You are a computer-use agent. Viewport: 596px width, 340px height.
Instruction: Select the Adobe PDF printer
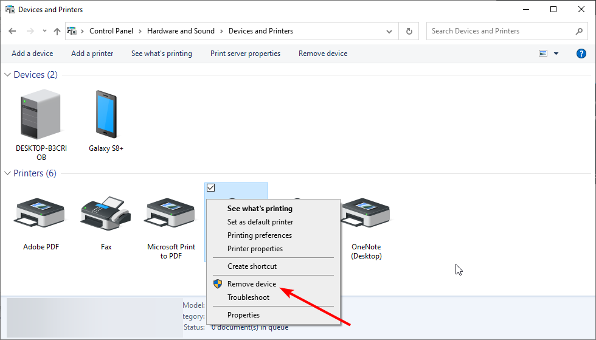coord(40,214)
